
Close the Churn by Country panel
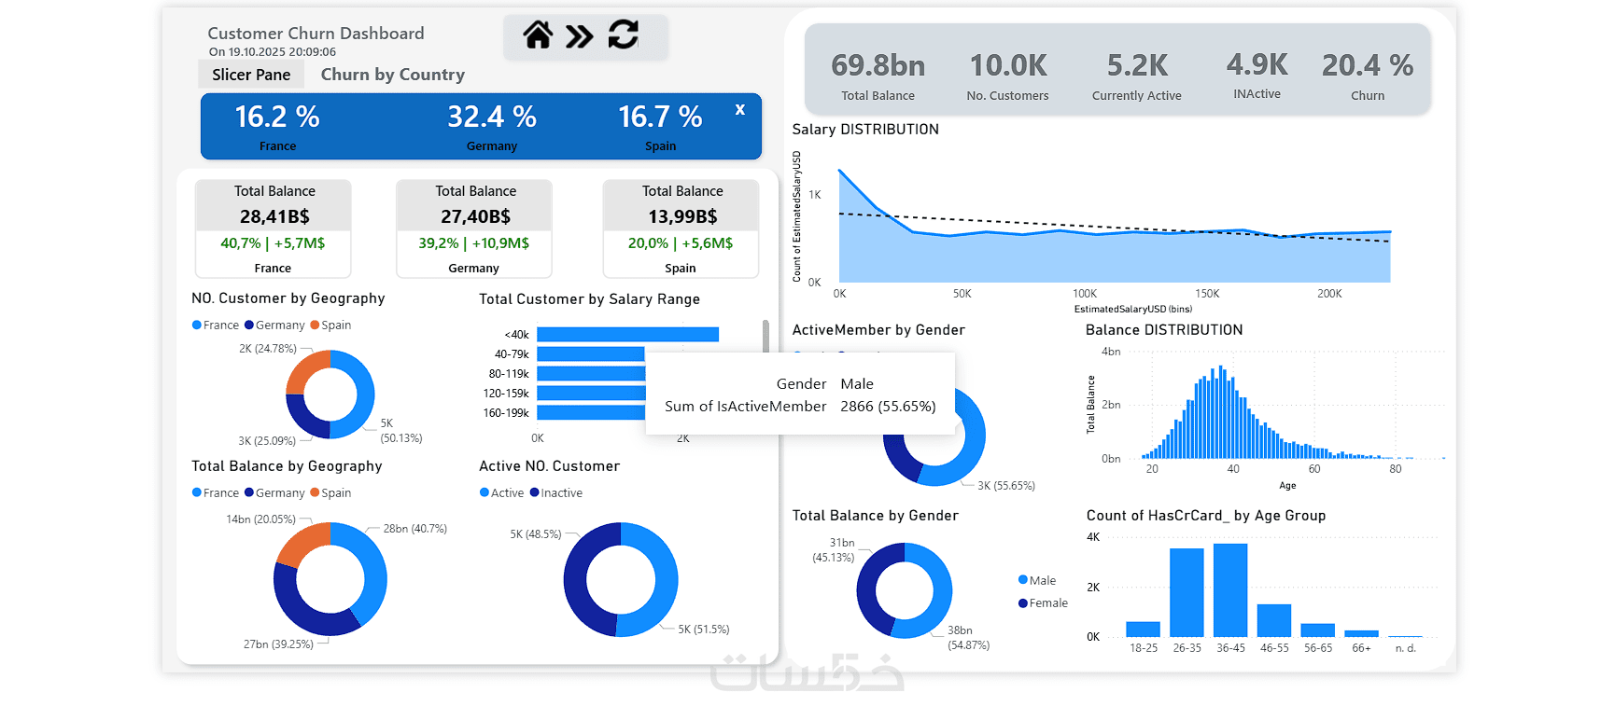pyautogui.click(x=740, y=109)
